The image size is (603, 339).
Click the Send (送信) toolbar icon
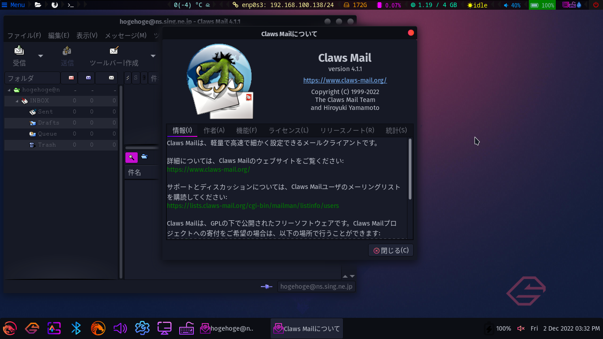[67, 50]
